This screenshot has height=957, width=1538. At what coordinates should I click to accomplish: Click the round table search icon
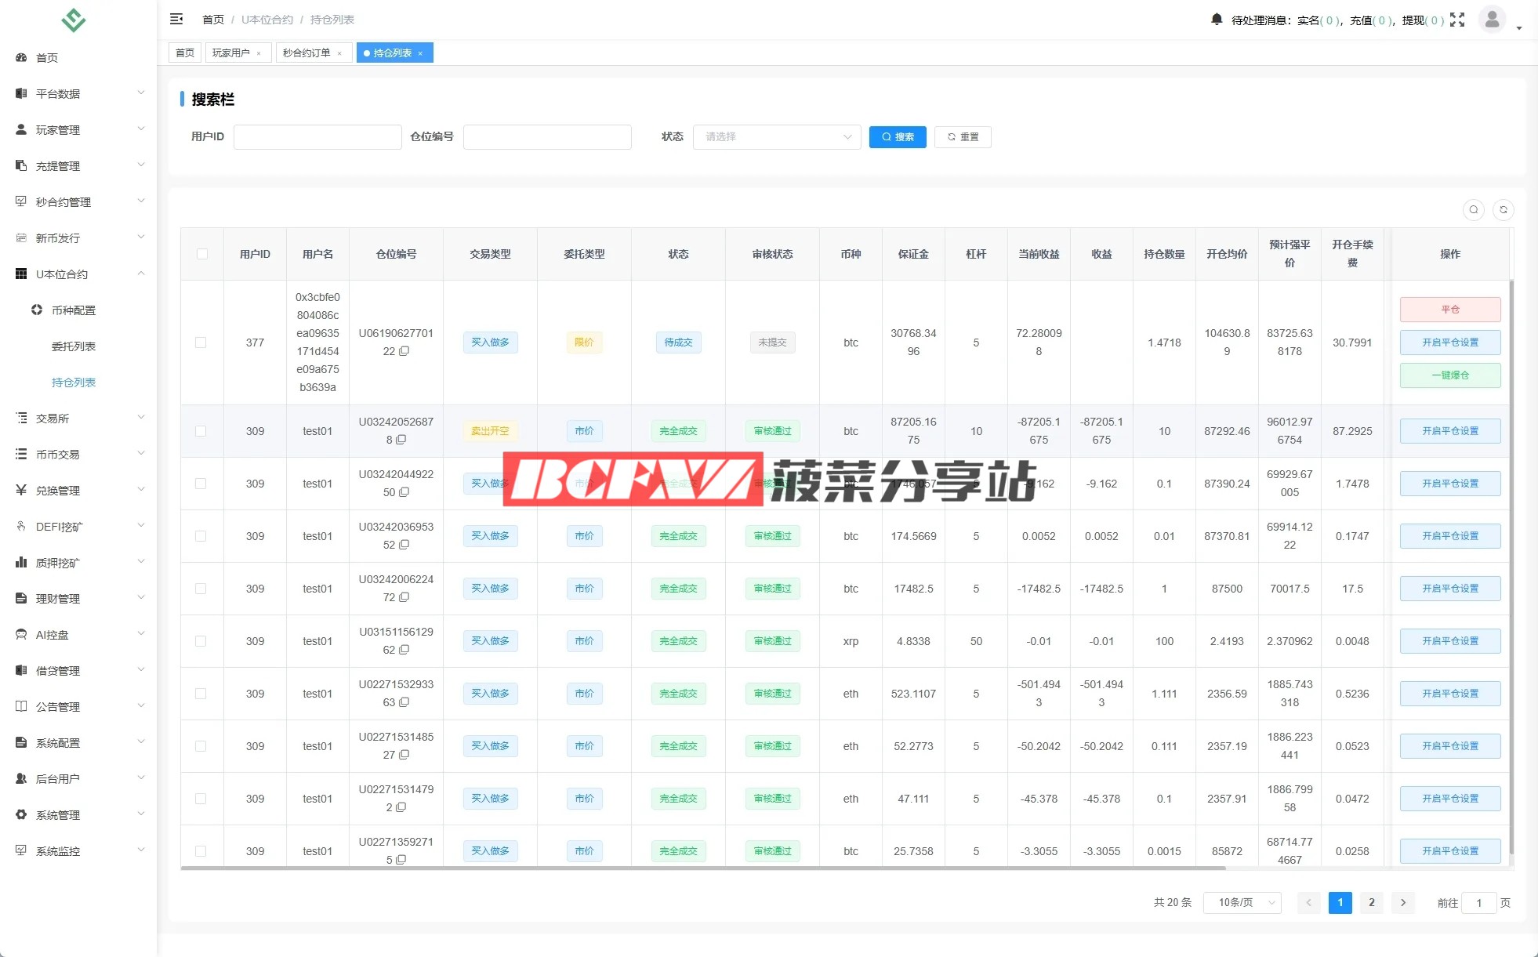(x=1473, y=210)
